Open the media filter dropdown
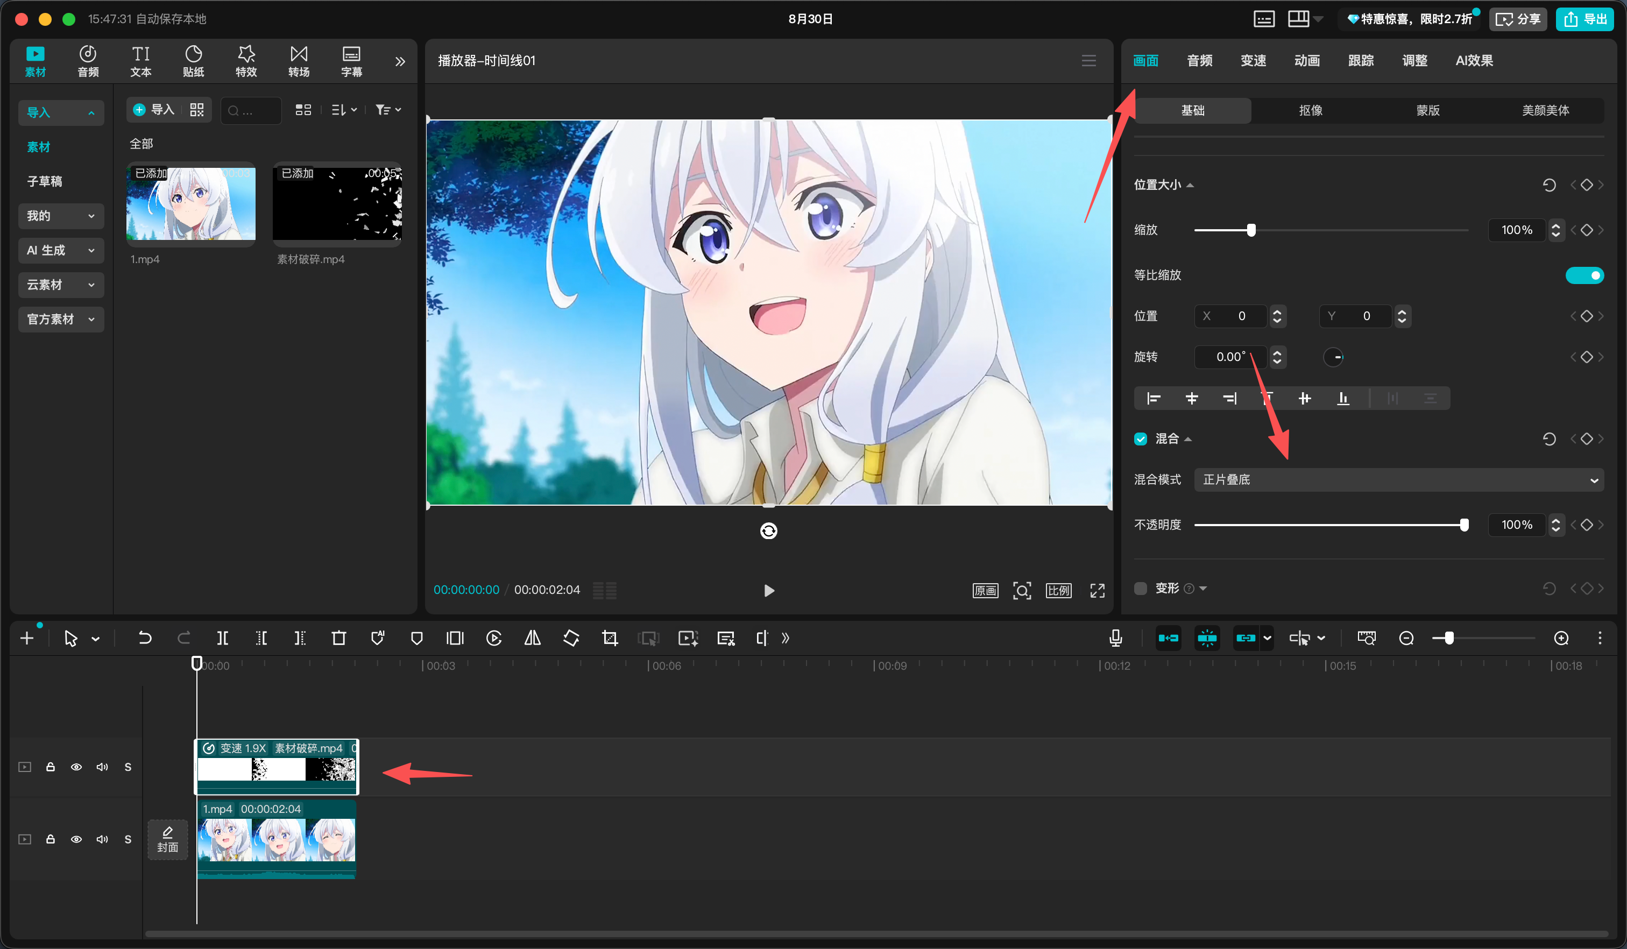This screenshot has height=949, width=1627. [388, 110]
